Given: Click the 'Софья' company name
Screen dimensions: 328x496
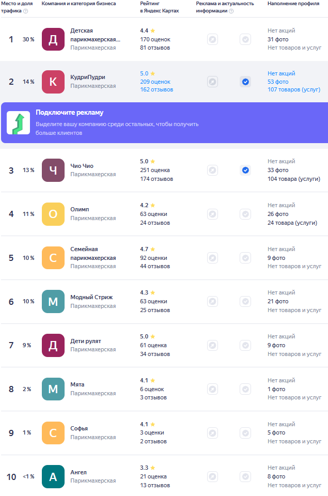Looking at the screenshot, I should 79,428.
